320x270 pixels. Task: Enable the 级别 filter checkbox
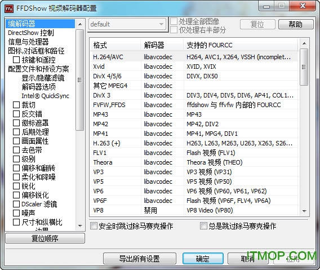click(16, 159)
